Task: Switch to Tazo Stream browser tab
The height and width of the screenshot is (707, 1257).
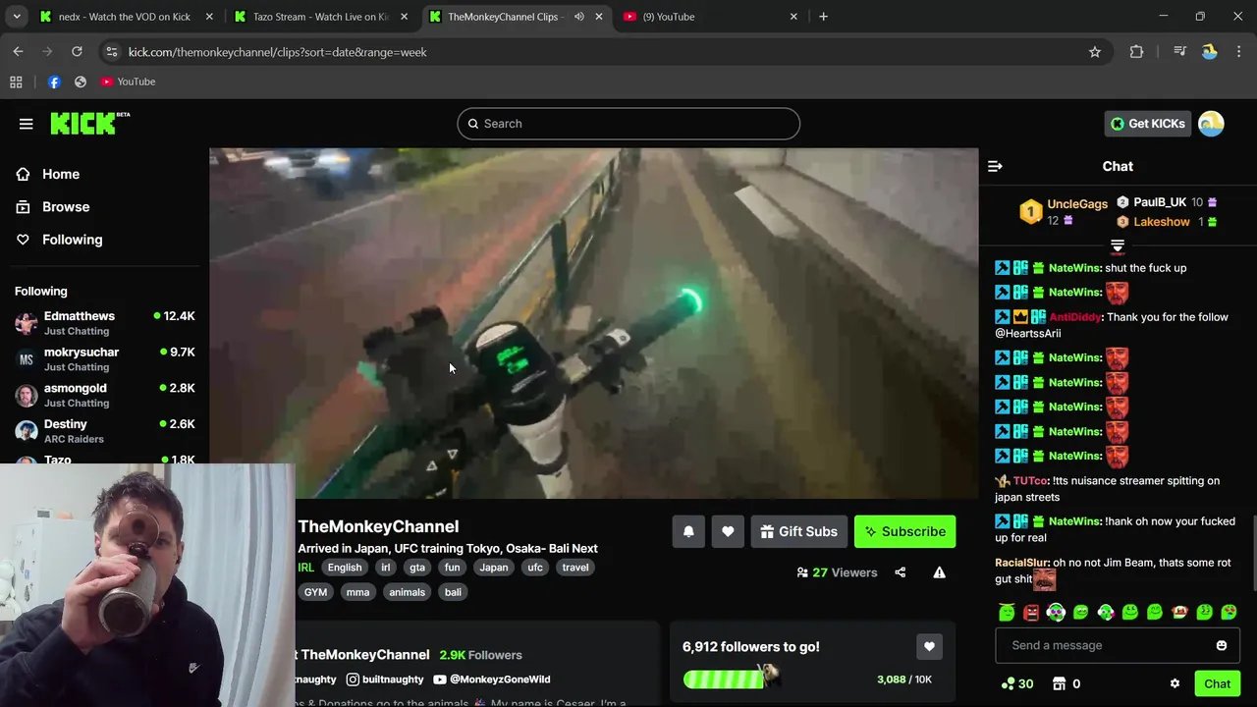Action: (322, 17)
